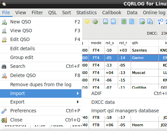Open the Import submenu arrow
167x131 pixels.
click(78, 93)
